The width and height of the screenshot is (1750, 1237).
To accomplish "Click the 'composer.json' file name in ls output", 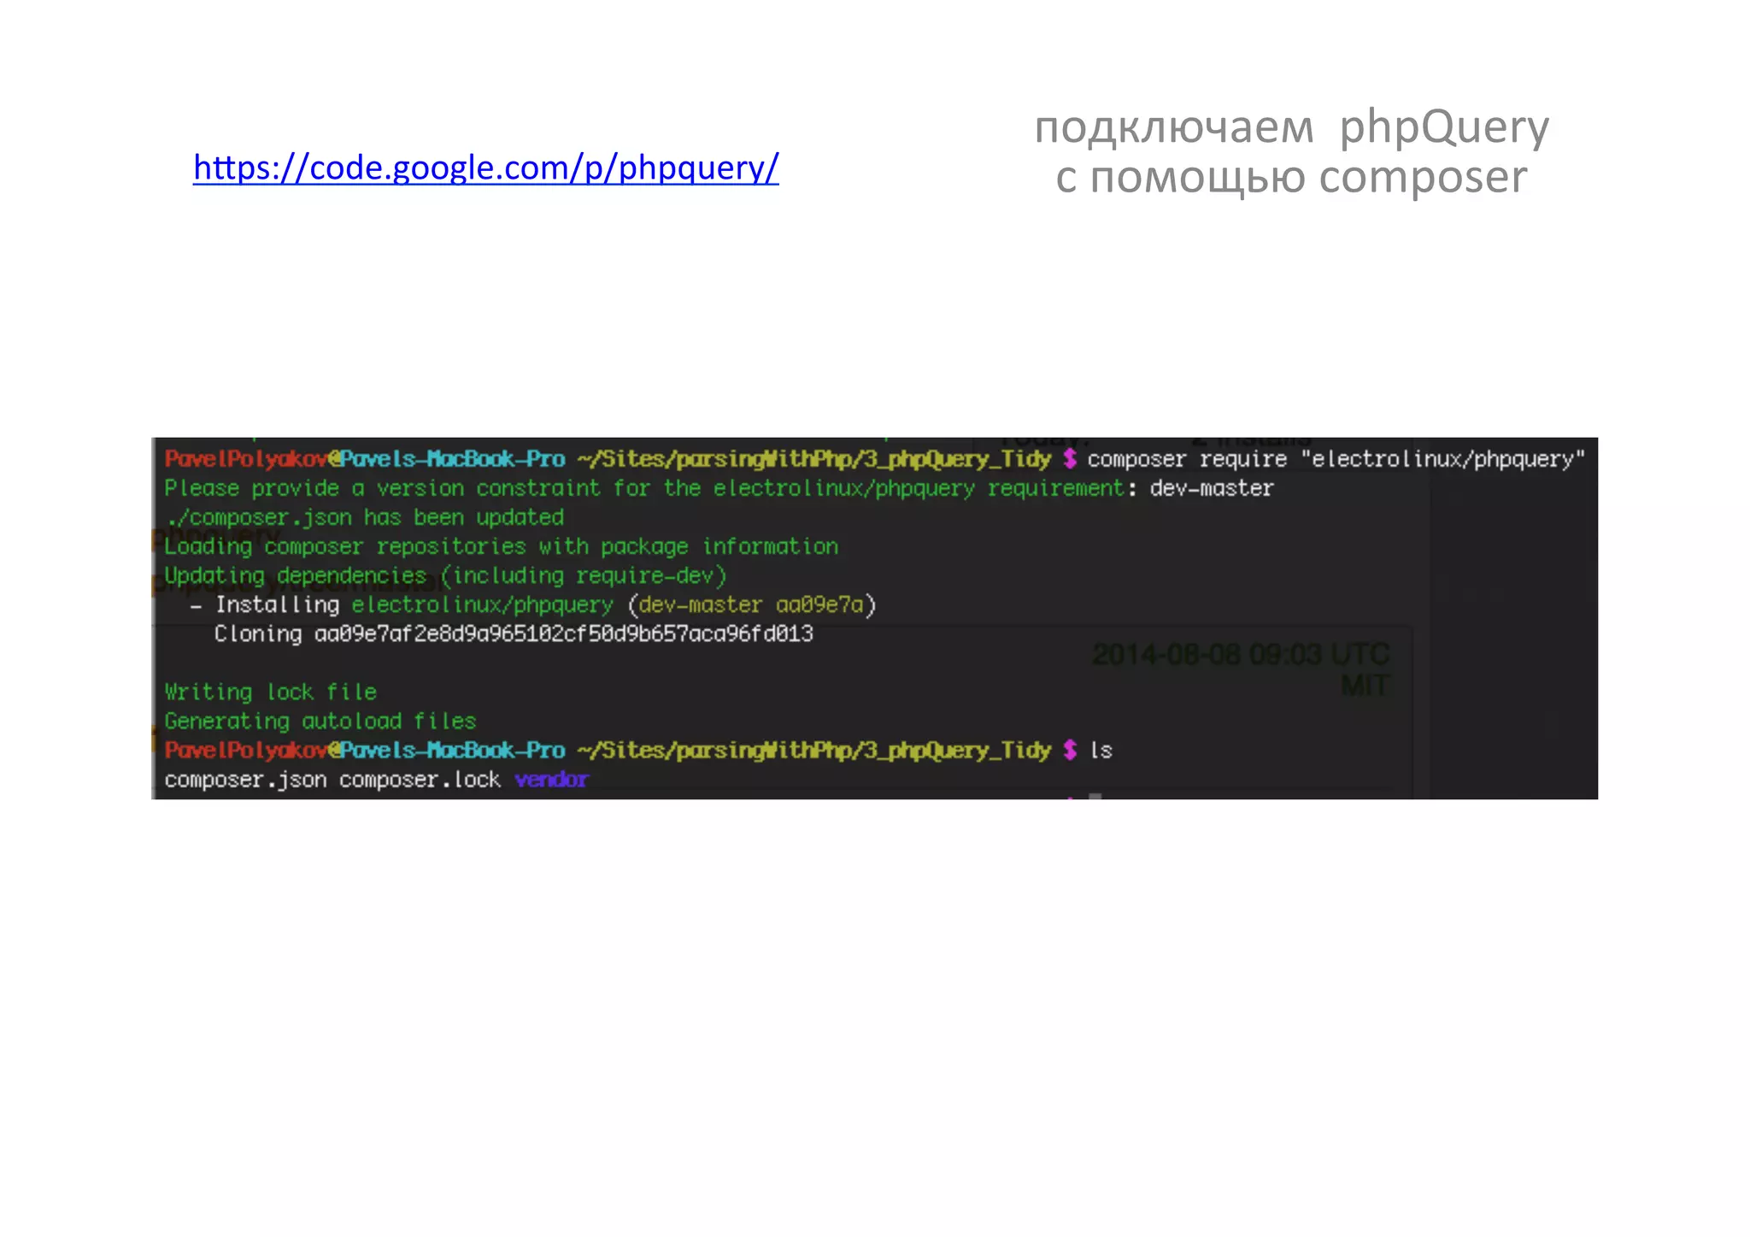I will pyautogui.click(x=245, y=780).
